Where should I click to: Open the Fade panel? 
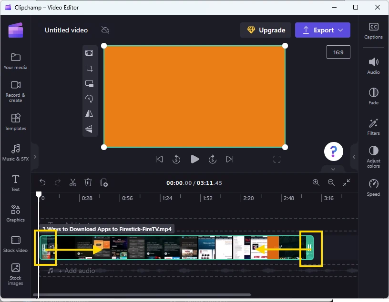point(373,96)
